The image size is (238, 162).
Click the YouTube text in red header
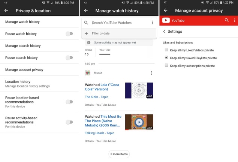pyautogui.click(x=178, y=21)
